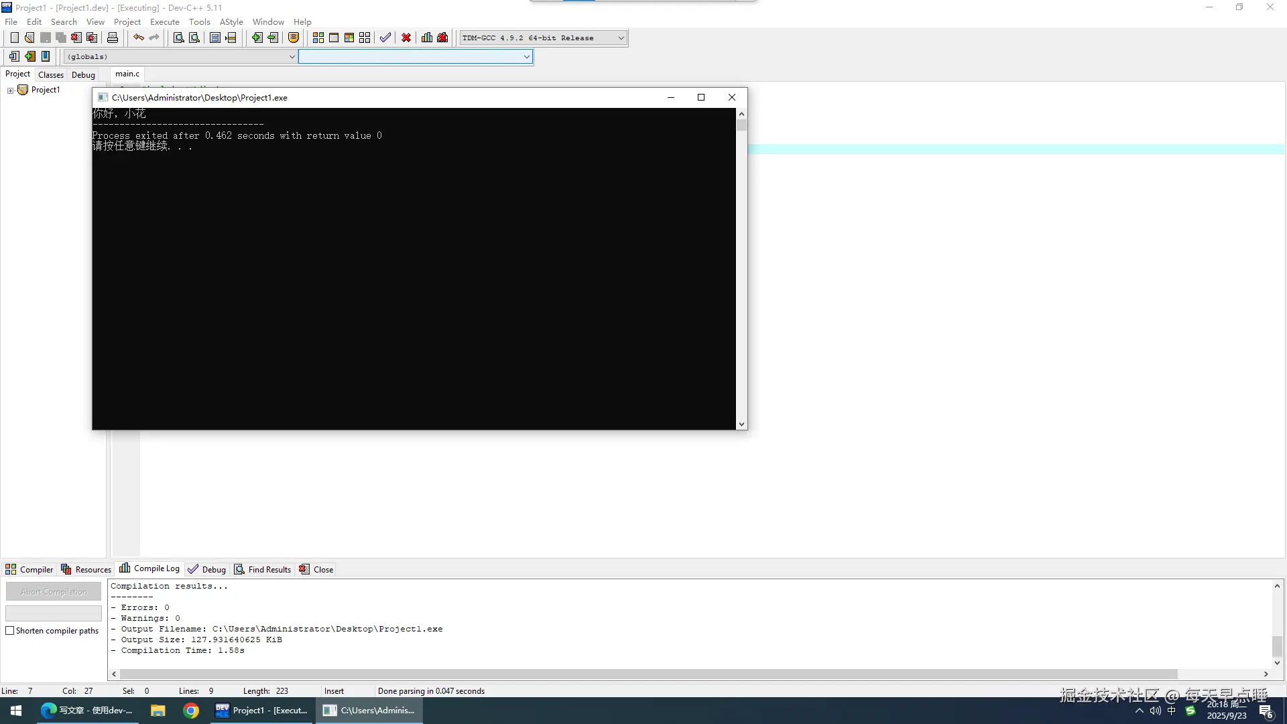Click the Find magnifier icon
The image size is (1287, 724).
(x=178, y=38)
